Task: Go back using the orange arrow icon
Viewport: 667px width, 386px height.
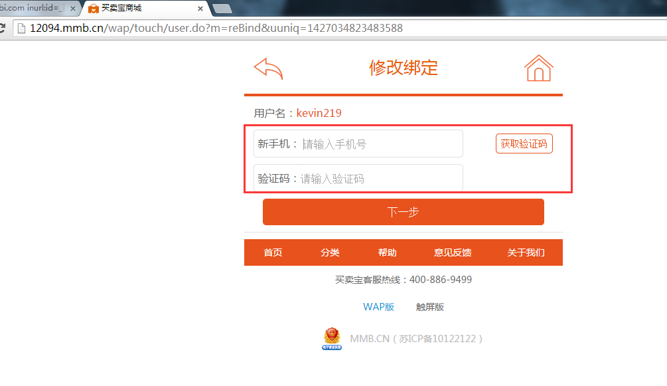Action: point(268,68)
